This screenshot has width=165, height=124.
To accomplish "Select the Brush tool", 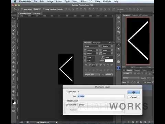I will click(x=13, y=46).
